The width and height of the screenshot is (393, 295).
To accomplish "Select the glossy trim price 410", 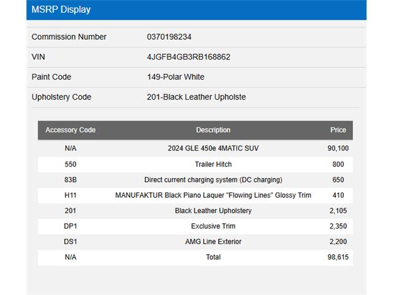I will pyautogui.click(x=338, y=195).
